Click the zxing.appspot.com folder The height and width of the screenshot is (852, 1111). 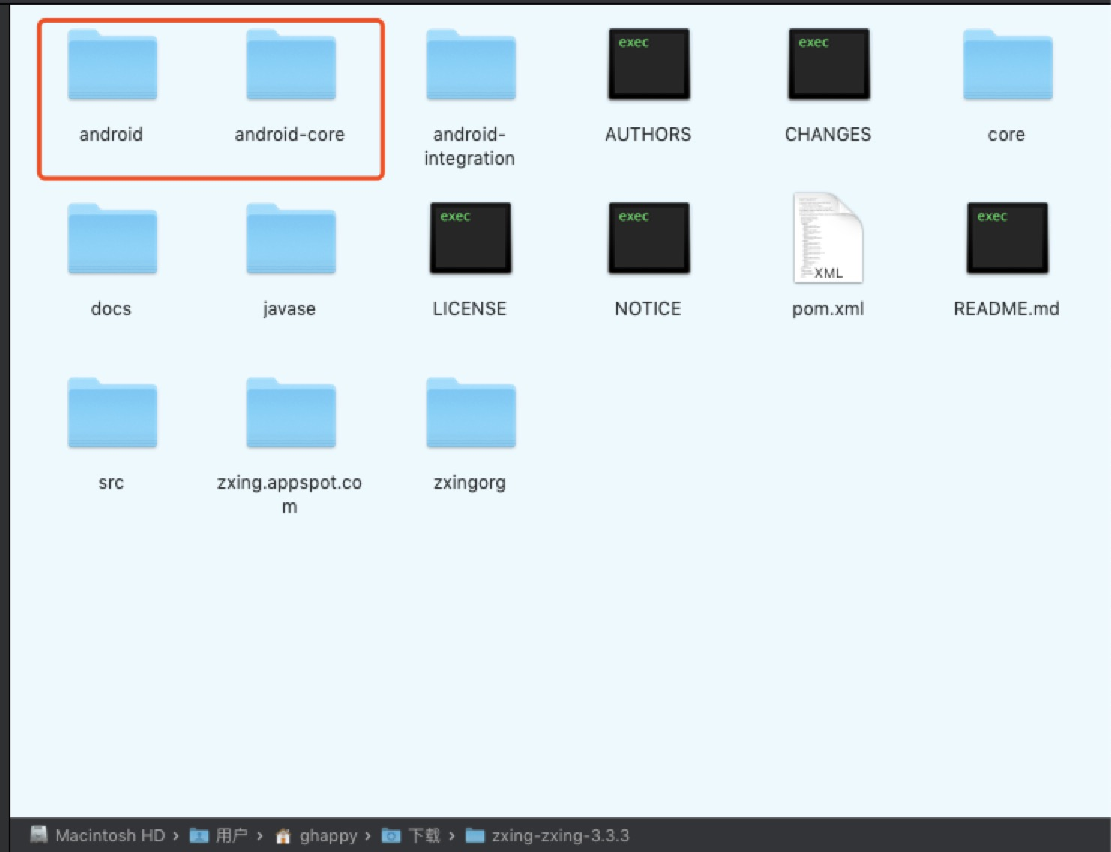290,413
